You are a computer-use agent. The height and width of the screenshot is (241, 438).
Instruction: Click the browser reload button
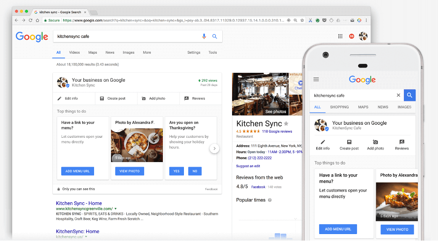point(31,21)
